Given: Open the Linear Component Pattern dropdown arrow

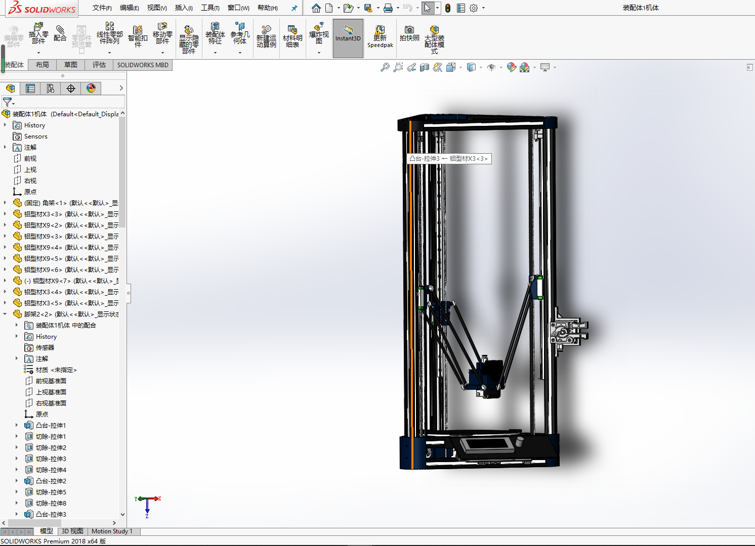Looking at the screenshot, I should (109, 53).
